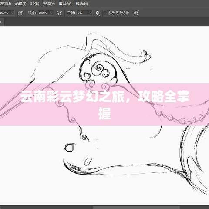Open the 视图(V) menu
The image size is (209, 209).
49,3
